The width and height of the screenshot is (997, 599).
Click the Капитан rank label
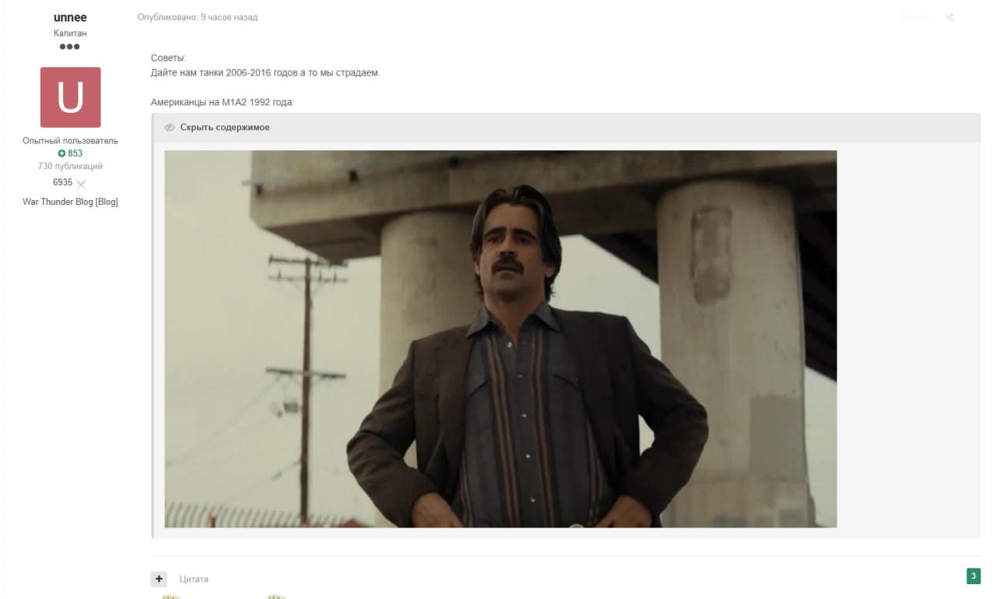coord(70,33)
